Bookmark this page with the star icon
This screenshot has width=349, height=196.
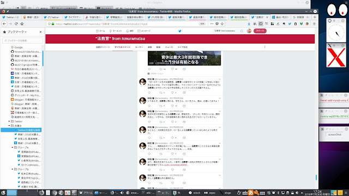click(222, 24)
